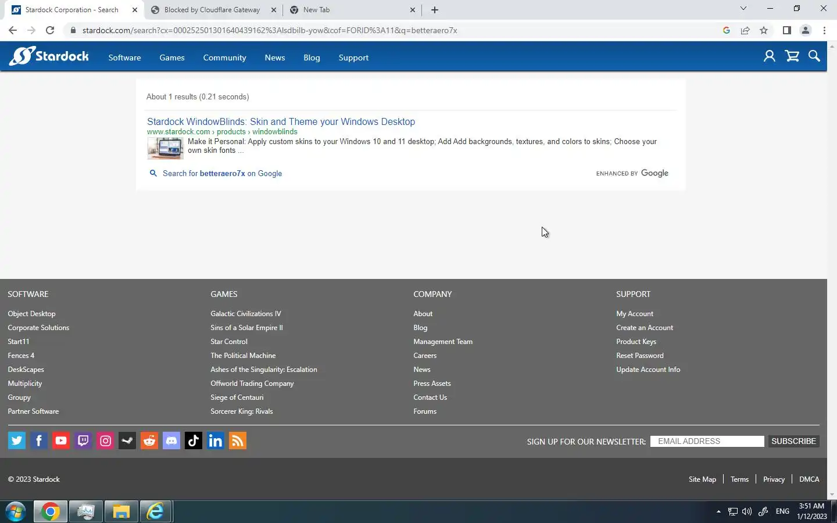Open the Reset Password link
Viewport: 837px width, 523px height.
[x=639, y=356]
